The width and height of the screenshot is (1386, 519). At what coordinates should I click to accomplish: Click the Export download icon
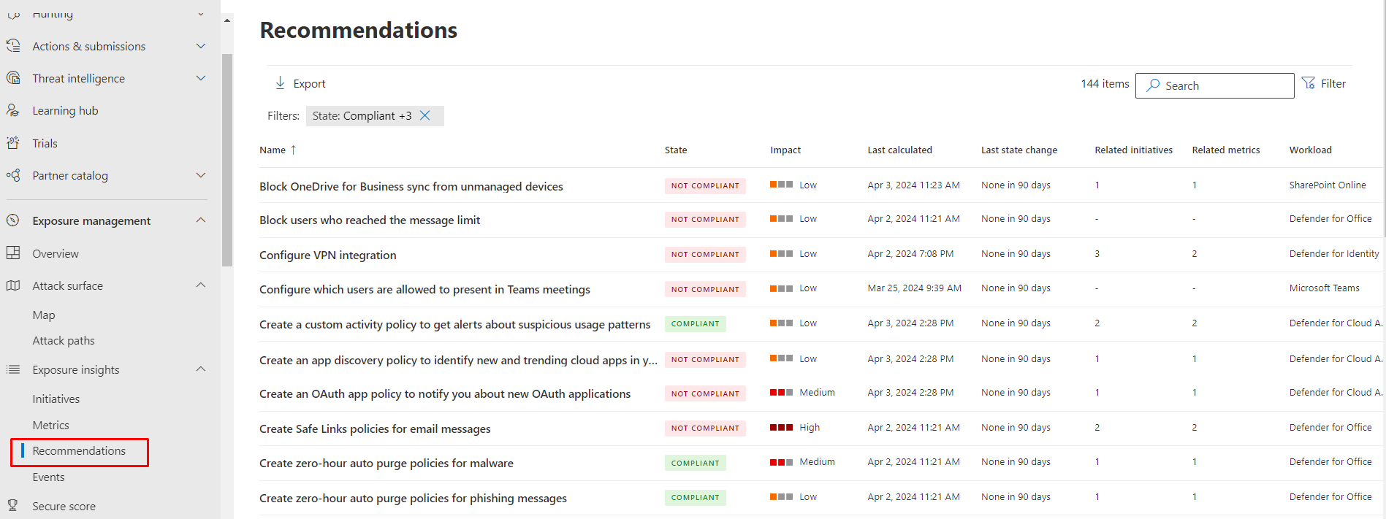click(280, 83)
